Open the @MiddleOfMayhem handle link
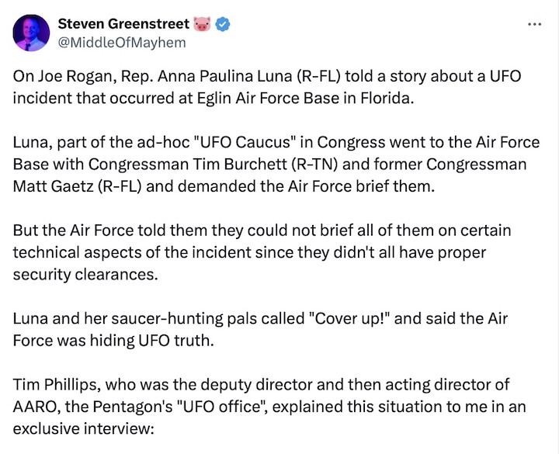This screenshot has height=454, width=559. pyautogui.click(x=123, y=43)
